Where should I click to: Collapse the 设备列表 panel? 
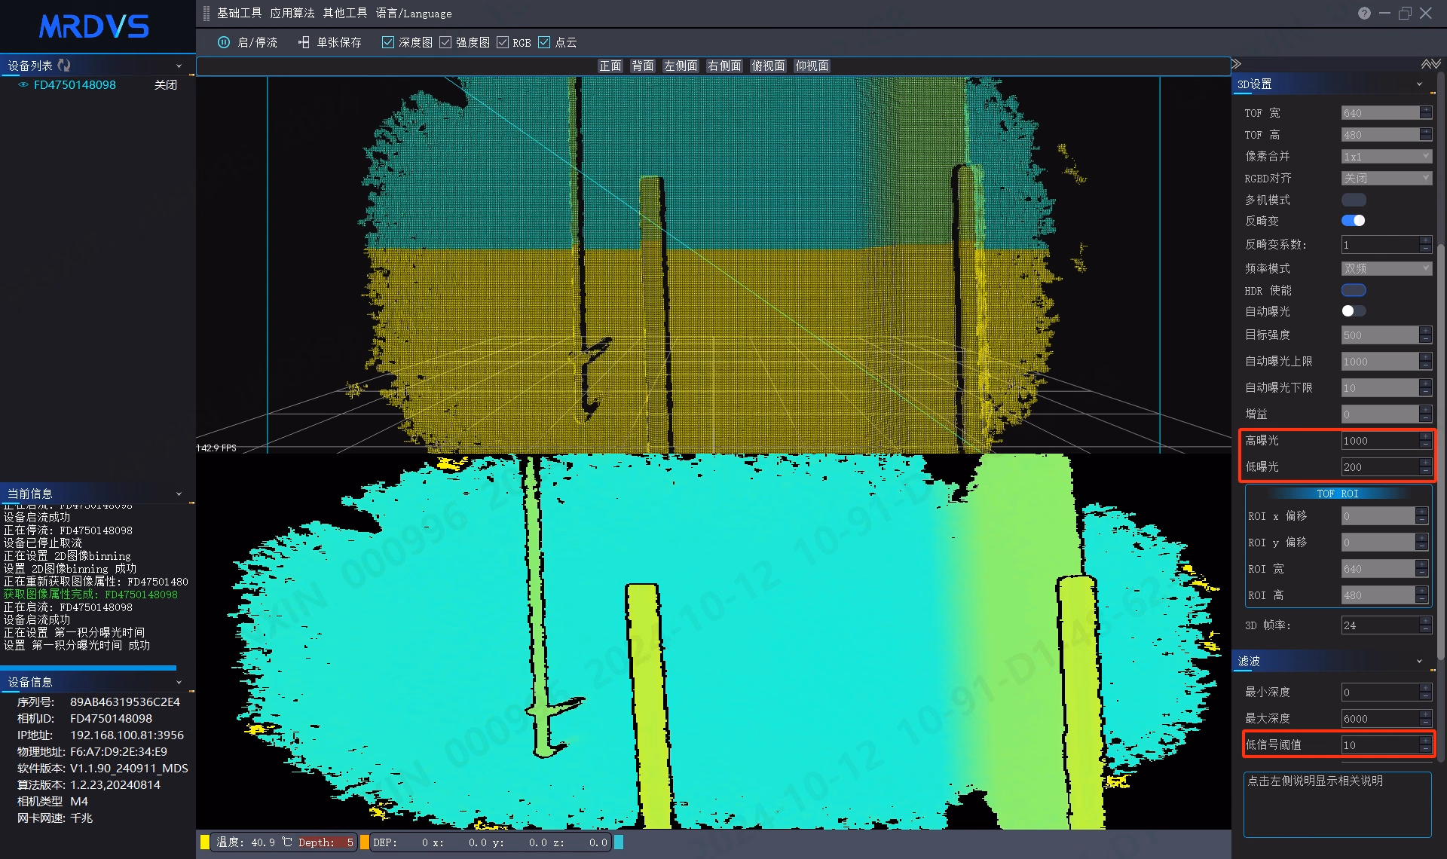(179, 66)
